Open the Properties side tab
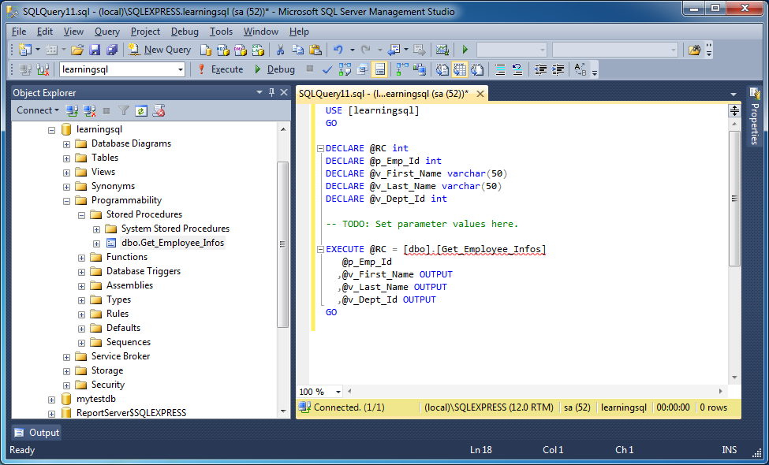Screen dimensions: 769x465 [754, 116]
